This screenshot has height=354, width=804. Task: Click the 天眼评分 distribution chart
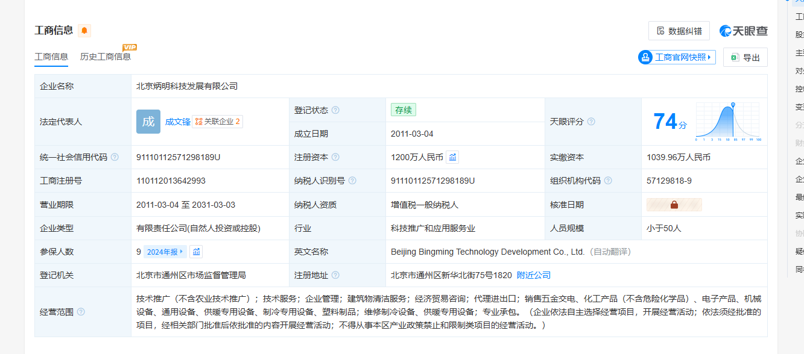point(728,122)
